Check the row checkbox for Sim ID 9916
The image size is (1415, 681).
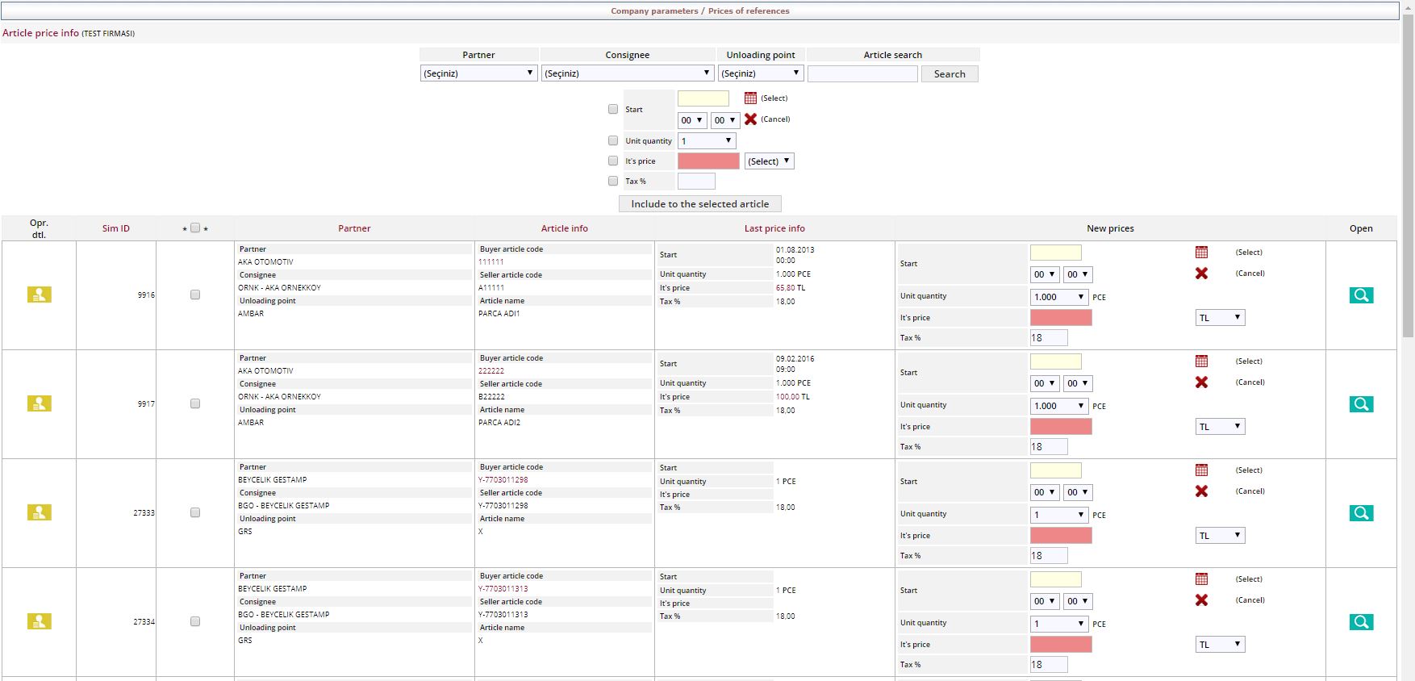[x=195, y=295]
